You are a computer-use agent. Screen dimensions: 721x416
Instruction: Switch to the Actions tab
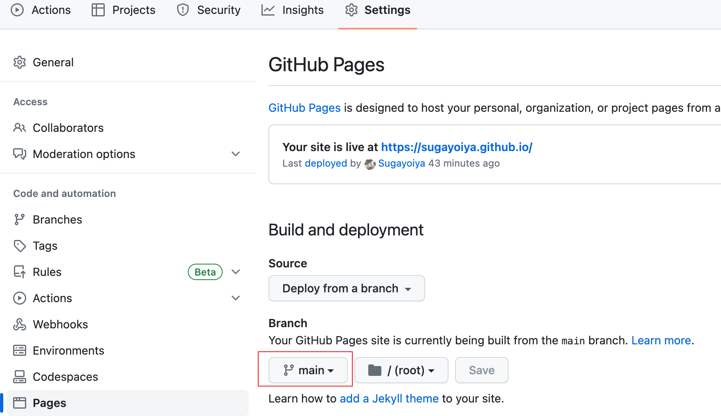(x=41, y=10)
